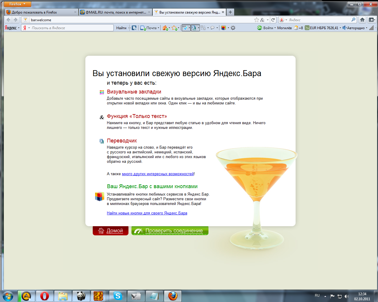The width and height of the screenshot is (378, 302).
Task: Open the volume speaker icon in system tray
Action: 347,296
